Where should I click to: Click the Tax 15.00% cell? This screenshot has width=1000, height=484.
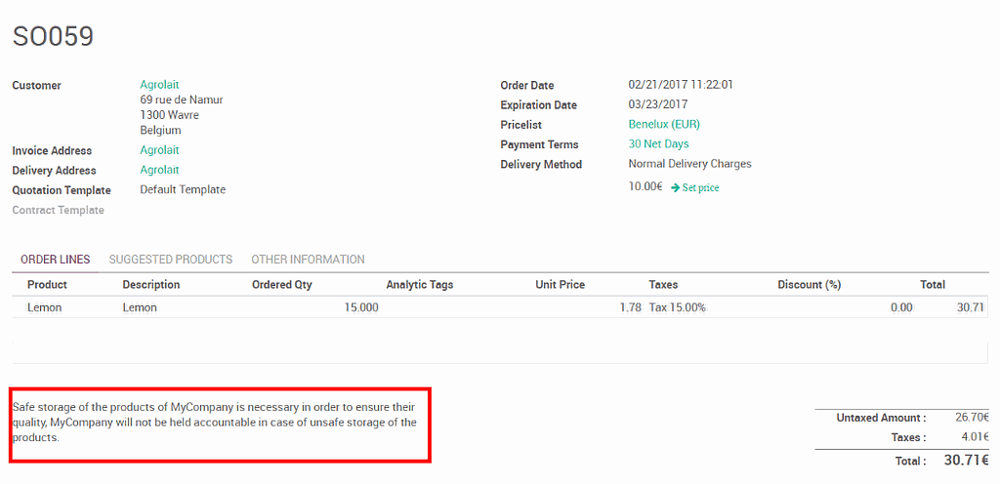[677, 307]
